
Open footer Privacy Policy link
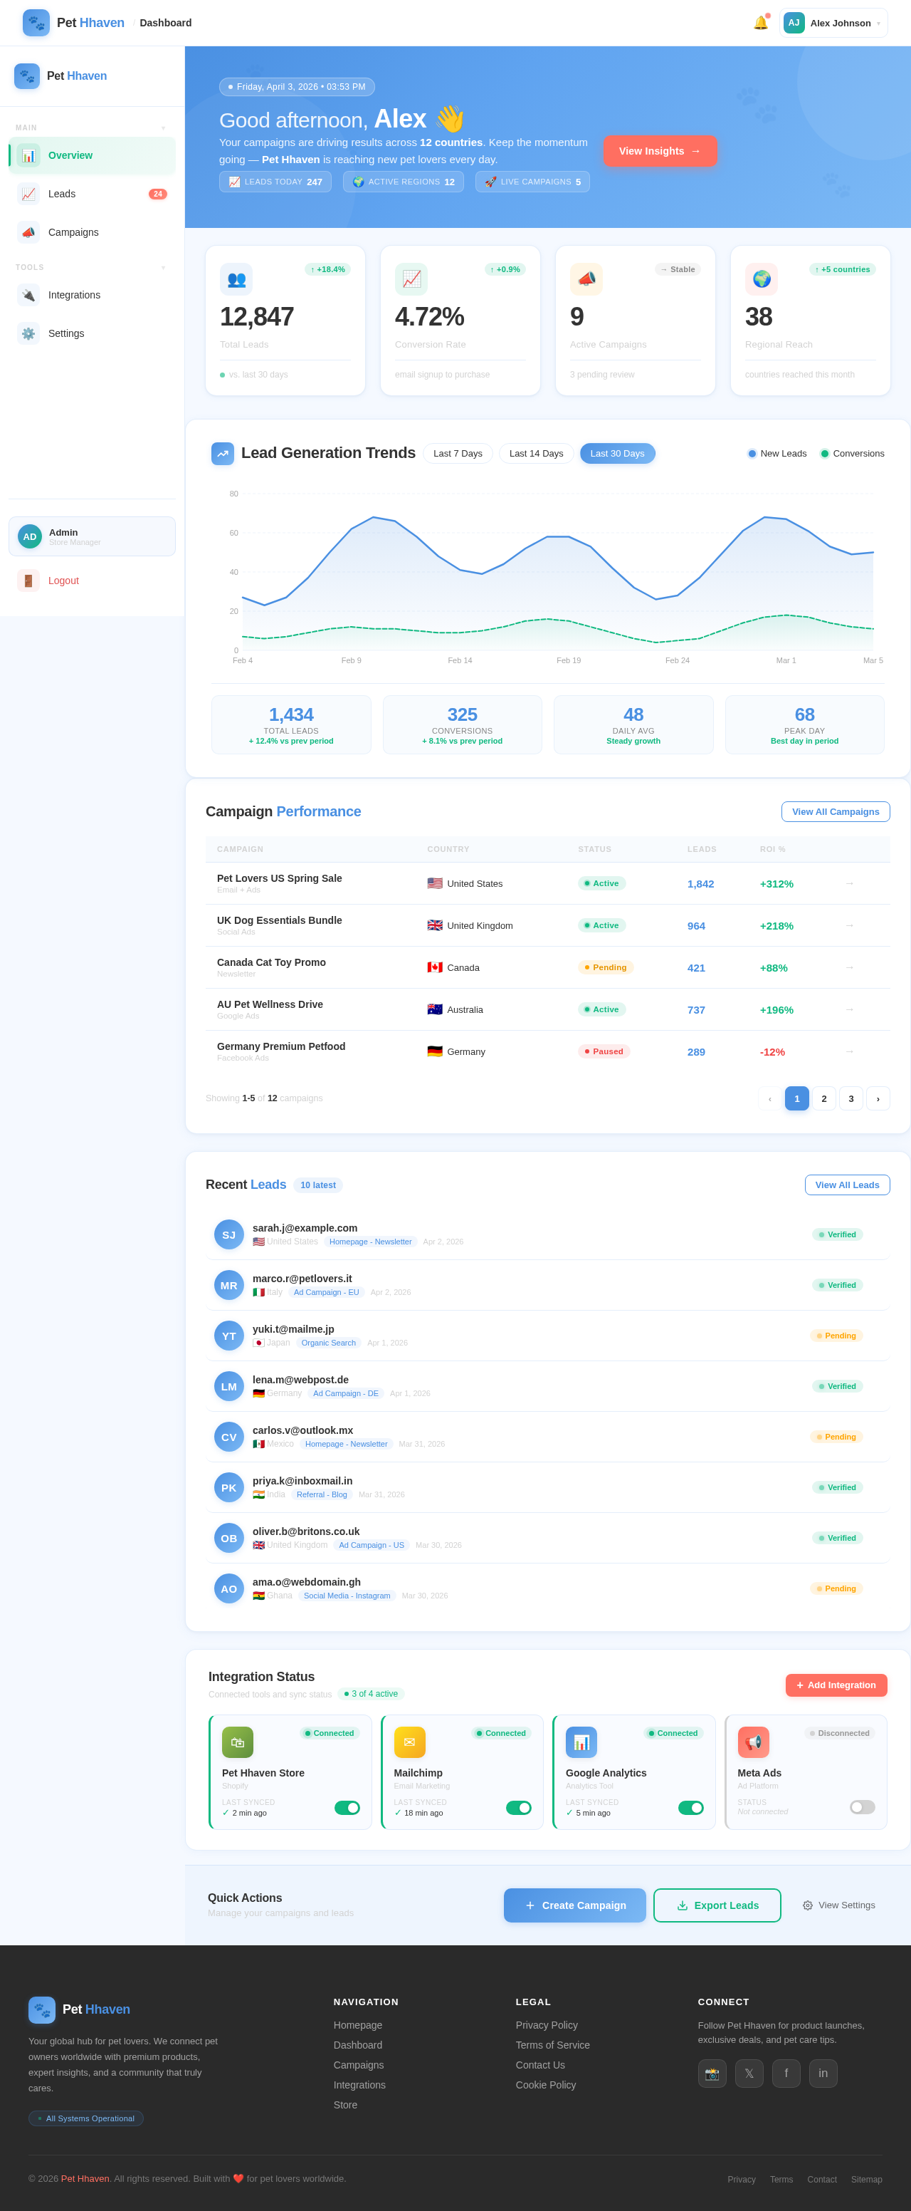pos(547,2025)
